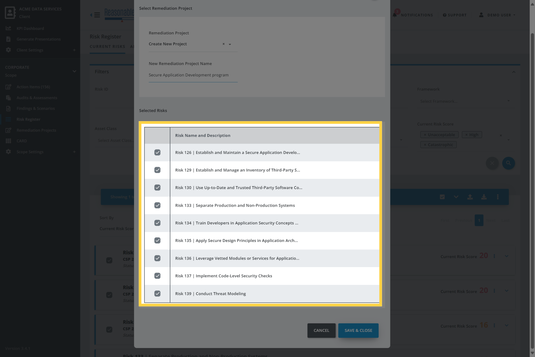Image resolution: width=535 pixels, height=357 pixels.
Task: Click the Remediation Projects icon
Action: [8, 130]
